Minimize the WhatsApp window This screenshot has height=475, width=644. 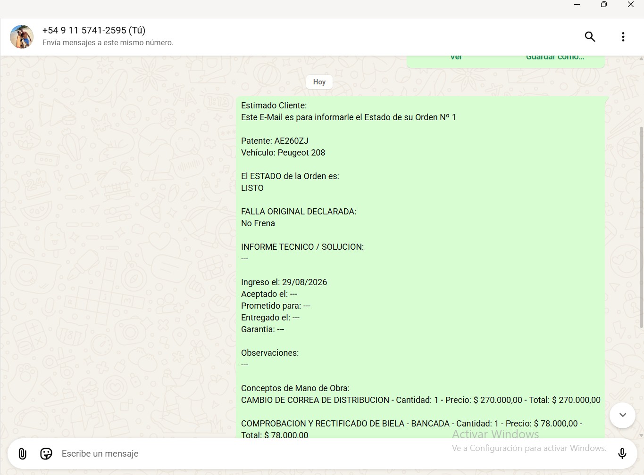coord(577,5)
